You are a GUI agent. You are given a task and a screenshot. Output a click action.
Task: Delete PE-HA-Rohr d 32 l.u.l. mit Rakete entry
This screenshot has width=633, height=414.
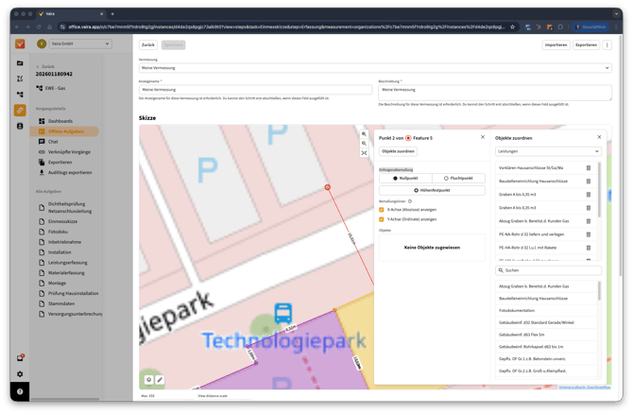click(589, 248)
